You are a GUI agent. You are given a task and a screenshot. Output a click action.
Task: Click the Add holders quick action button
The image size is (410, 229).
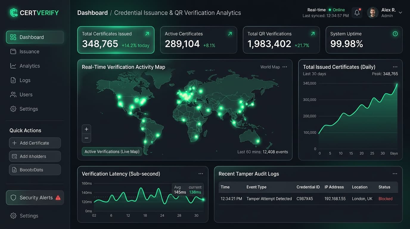pyautogui.click(x=35, y=156)
